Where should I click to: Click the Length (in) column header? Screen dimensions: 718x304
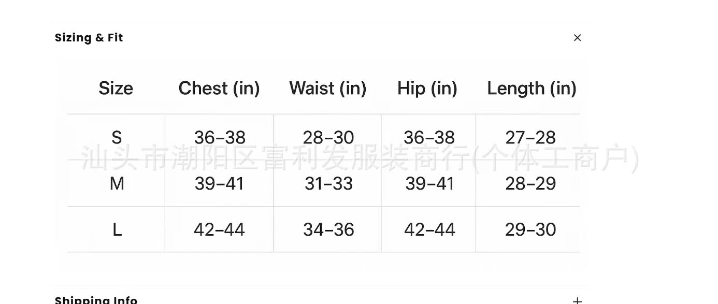(532, 89)
